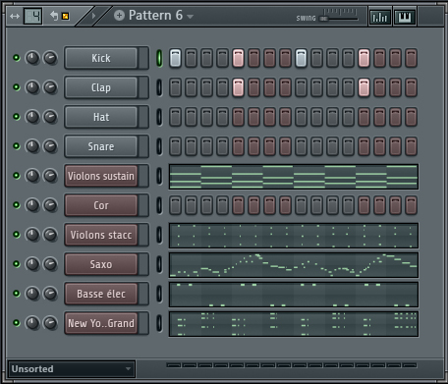Viewport: 448px width, 384px height.
Task: Select the Hat channel via its selector LED
Action: 159,117
